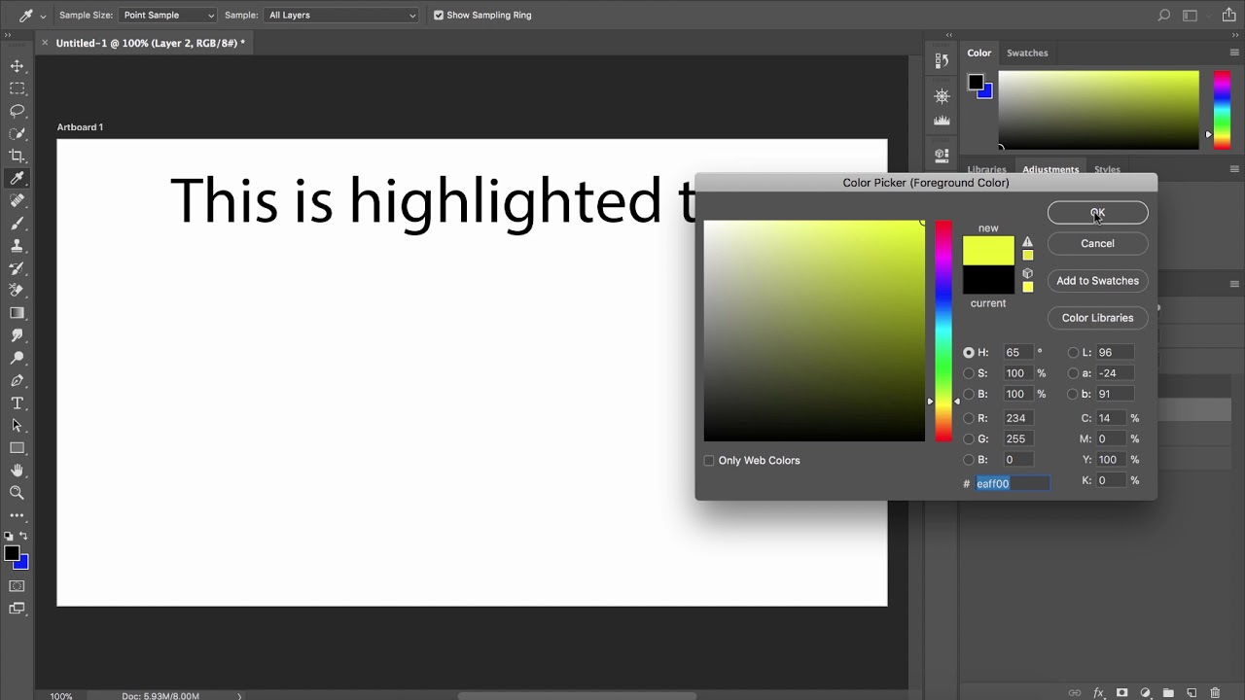
Task: Switch to the Libraries tab
Action: [987, 170]
